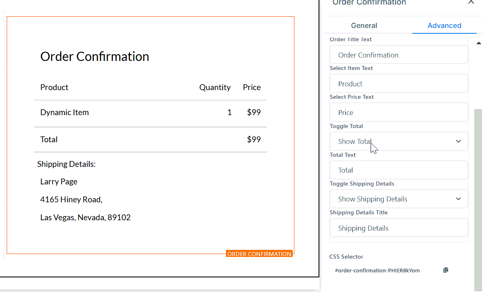Image resolution: width=482 pixels, height=292 pixels.
Task: Click the Shipping Details label in preview
Action: (x=66, y=164)
